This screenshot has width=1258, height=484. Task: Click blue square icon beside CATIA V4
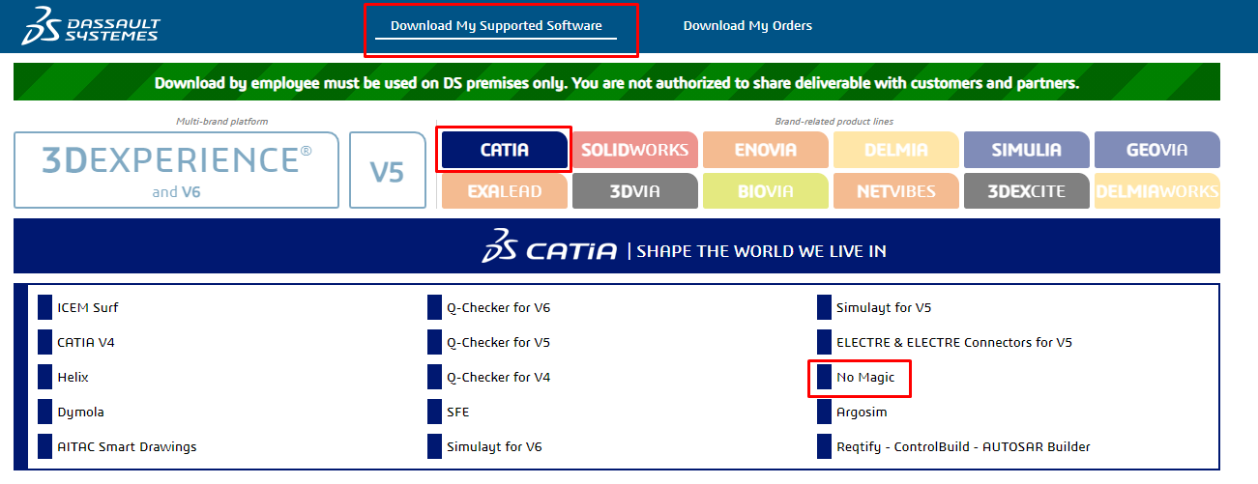[x=44, y=342]
